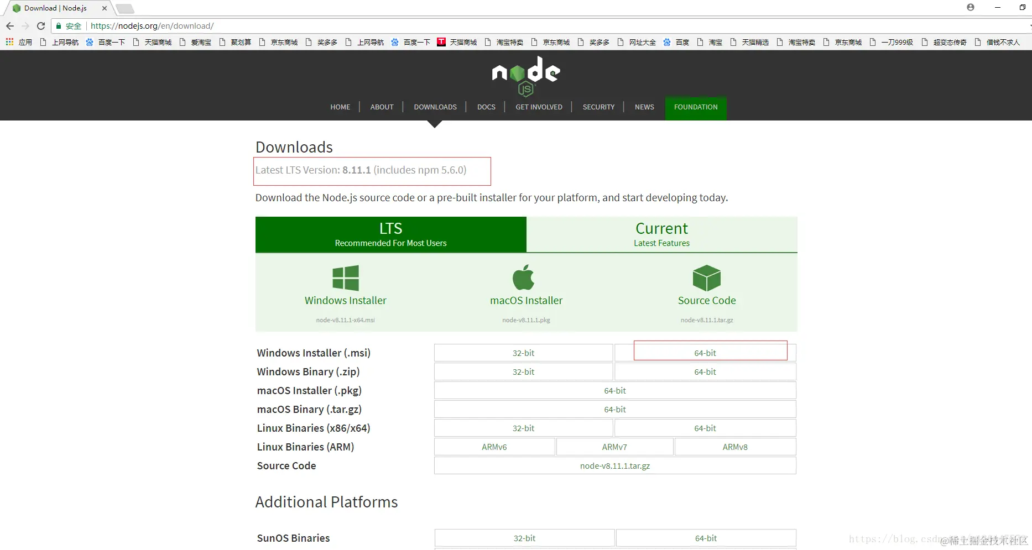Click the address bar URL field
This screenshot has width=1032, height=550.
pyautogui.click(x=542, y=26)
